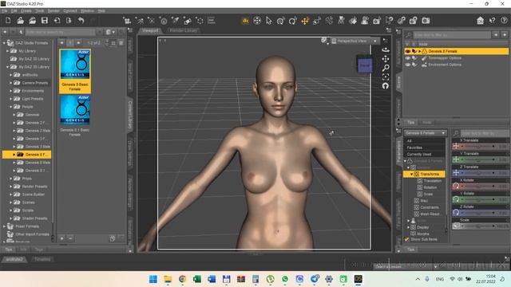This screenshot has width=511, height=287.
Task: Expand the Props folder
Action: click(x=10, y=179)
